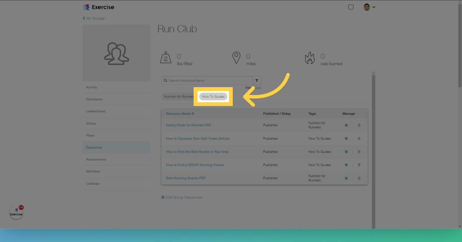This screenshot has height=242, width=462.
Task: Open How to Decrease Your Split Times article
Action: pyautogui.click(x=198, y=139)
